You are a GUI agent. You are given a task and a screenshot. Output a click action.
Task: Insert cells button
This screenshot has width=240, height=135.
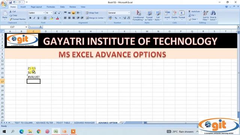click(167, 15)
